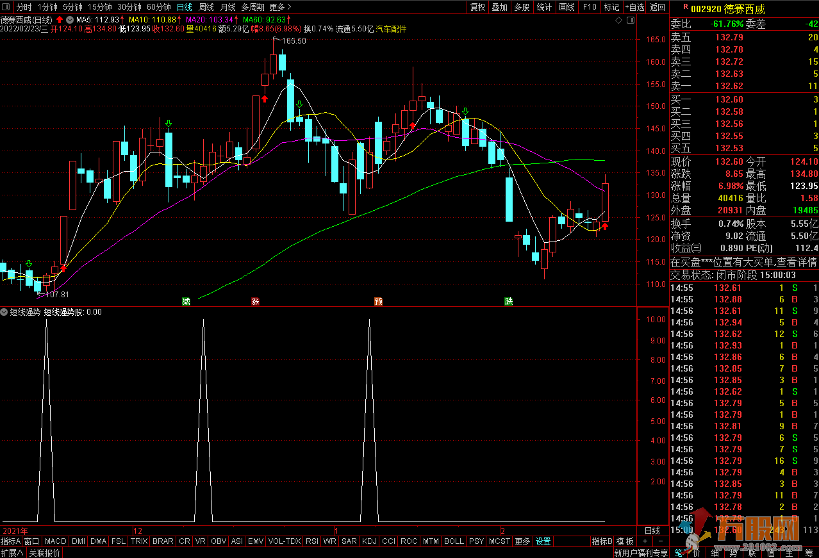Viewport: 819px width, 558px height.
Task: Click the red 涨 marker under the chart
Action: pyautogui.click(x=255, y=301)
